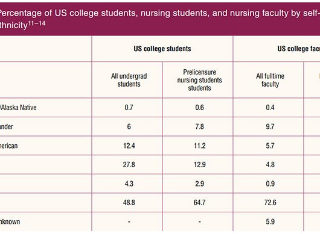
Task: Select the 0.7 undergrad value cell
Action: point(129,107)
